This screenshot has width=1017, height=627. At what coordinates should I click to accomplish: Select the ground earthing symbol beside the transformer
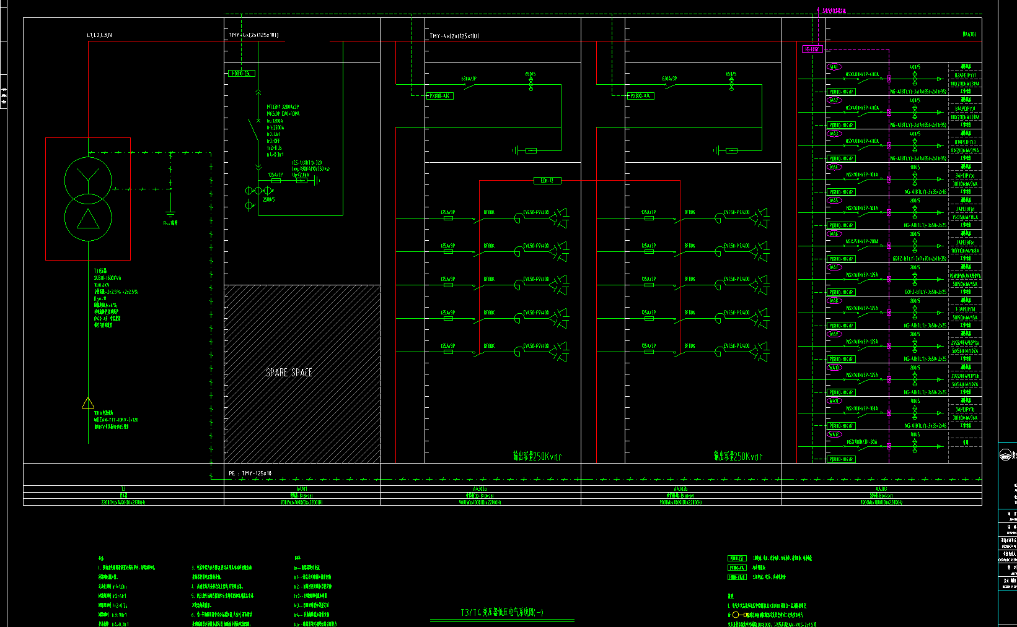coord(171,214)
